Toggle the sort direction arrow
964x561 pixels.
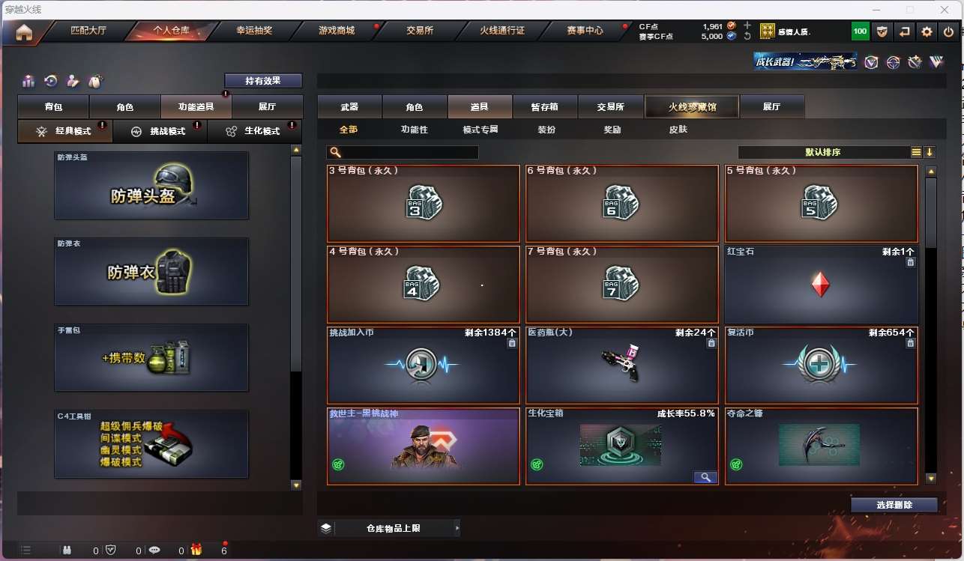click(x=930, y=152)
